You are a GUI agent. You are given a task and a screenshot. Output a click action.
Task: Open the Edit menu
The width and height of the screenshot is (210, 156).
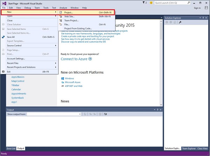(11, 8)
